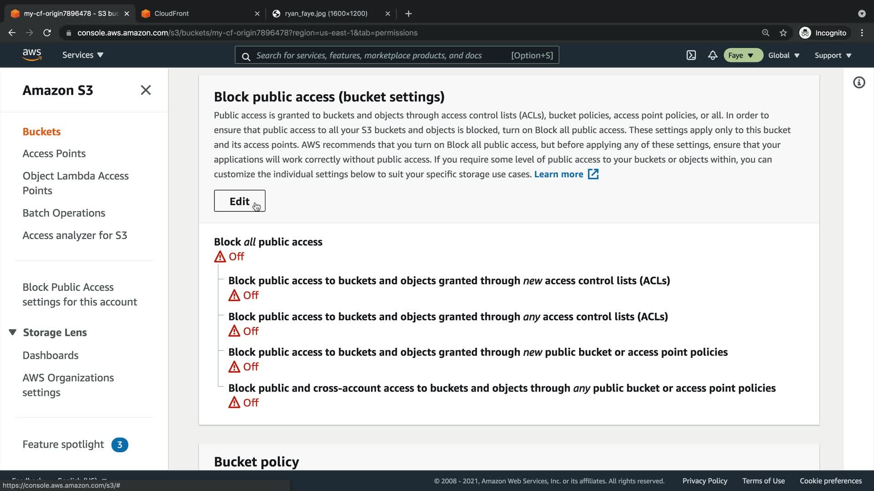The height and width of the screenshot is (491, 874).
Task: Click the browser reload icon
Action: (x=47, y=33)
